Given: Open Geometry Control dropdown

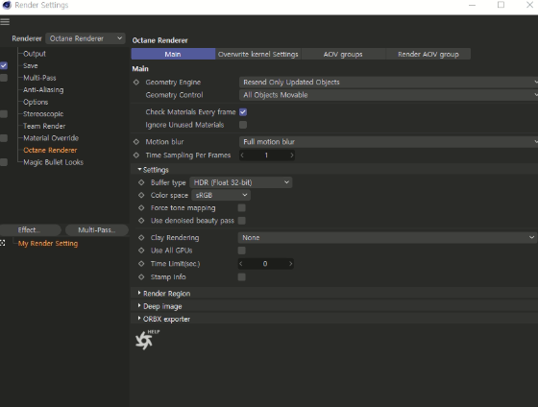Looking at the screenshot, I should 388,95.
